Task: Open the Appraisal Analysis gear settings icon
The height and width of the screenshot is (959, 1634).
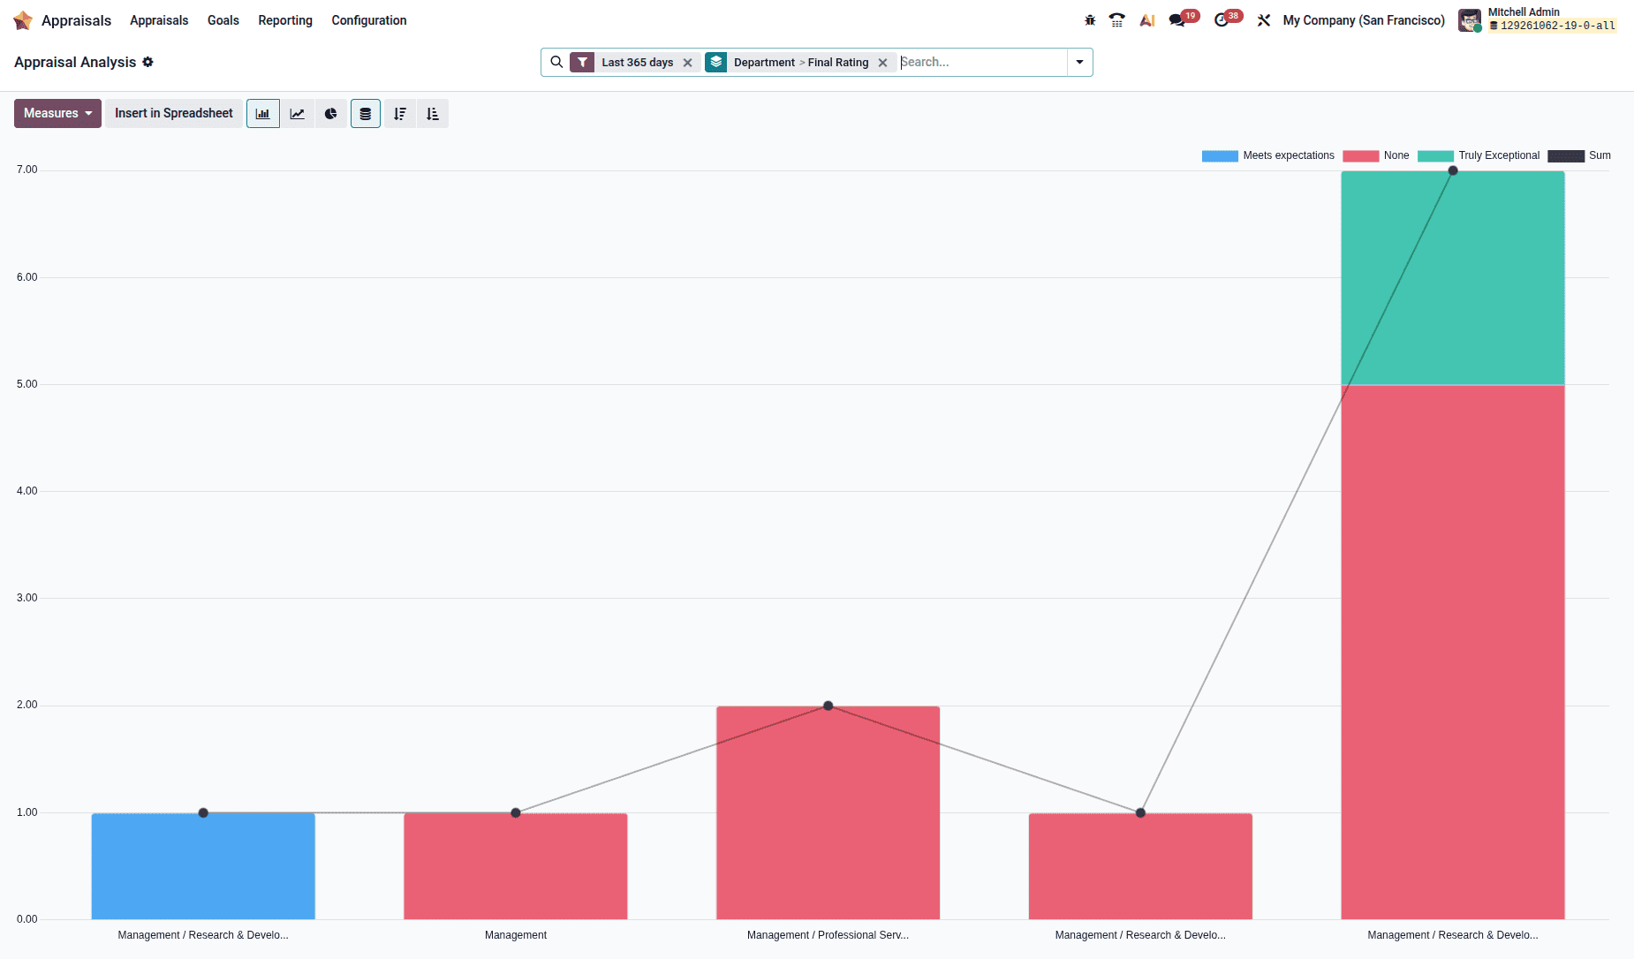Action: coord(148,62)
